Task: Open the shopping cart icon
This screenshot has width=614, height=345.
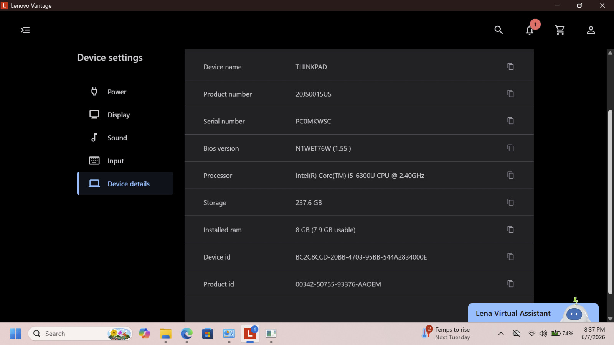Action: pos(560,30)
